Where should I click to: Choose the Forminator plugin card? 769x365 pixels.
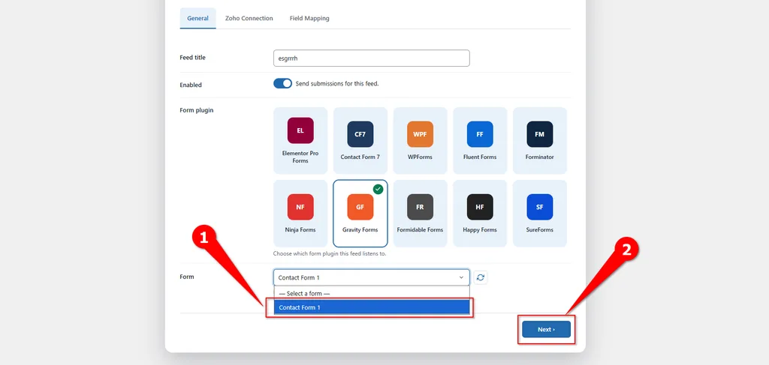[539, 140]
